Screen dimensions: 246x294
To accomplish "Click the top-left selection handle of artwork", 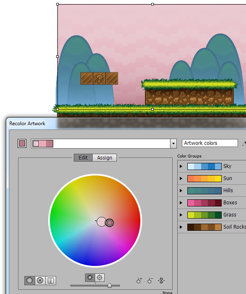I will (x=57, y=4).
